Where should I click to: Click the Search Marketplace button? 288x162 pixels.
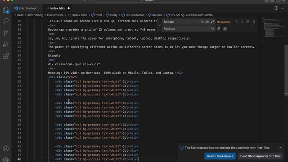[x=220, y=156]
